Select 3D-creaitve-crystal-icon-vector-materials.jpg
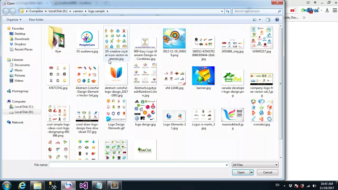338x190 pixels. tap(116, 43)
